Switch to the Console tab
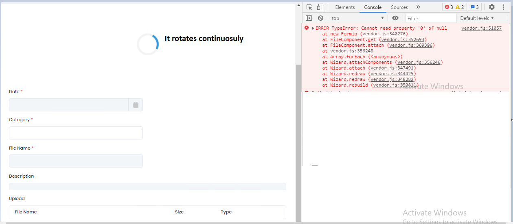 [373, 7]
